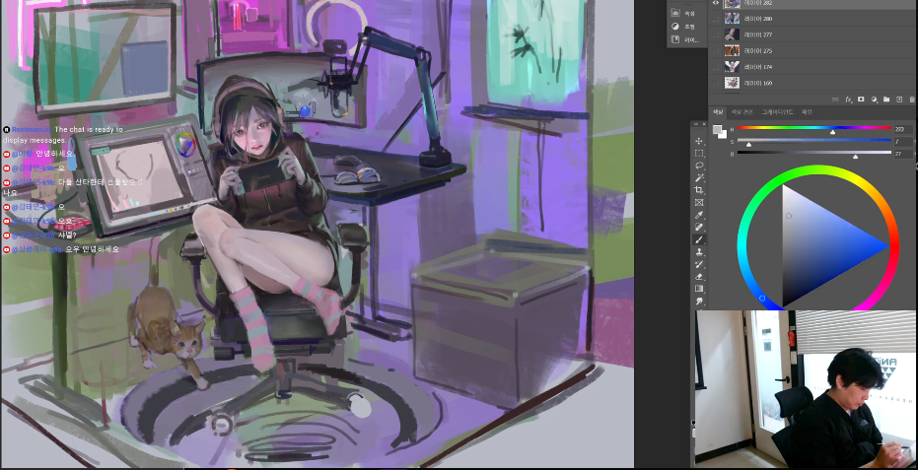The image size is (918, 470).
Task: Select the 레이어 282 layer name
Action: click(758, 3)
